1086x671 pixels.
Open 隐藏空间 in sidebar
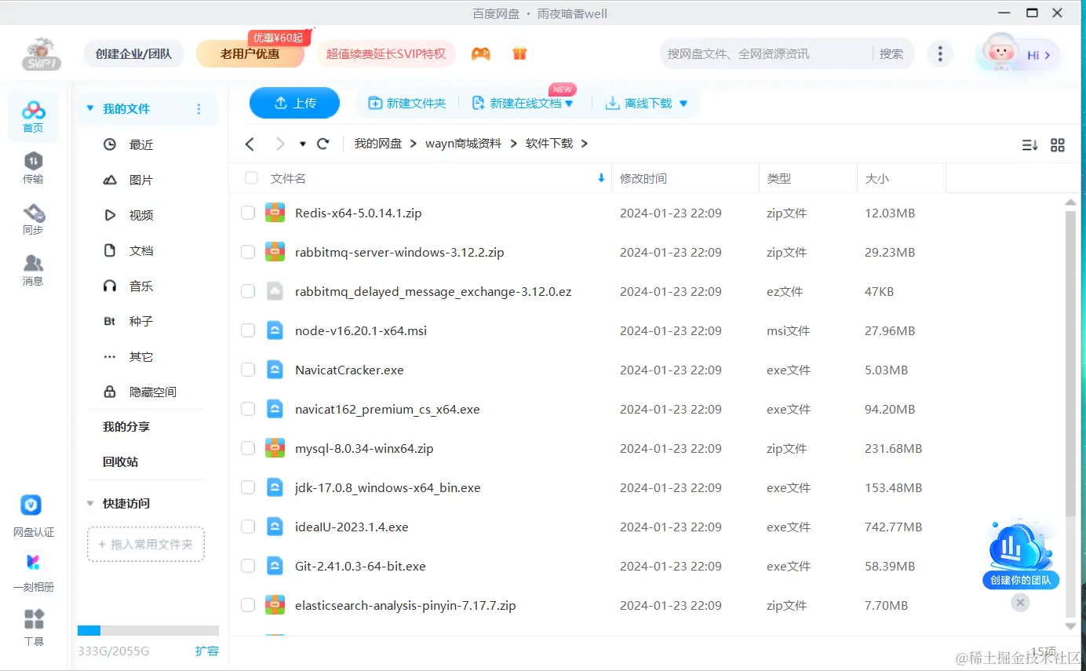point(152,392)
